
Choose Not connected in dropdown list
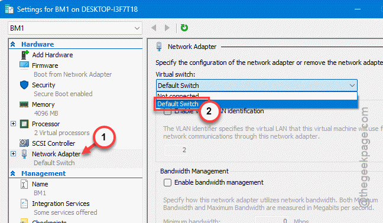(257, 96)
